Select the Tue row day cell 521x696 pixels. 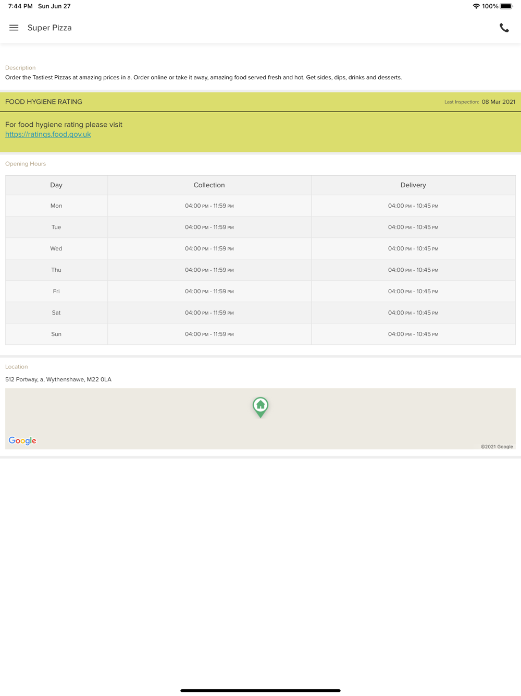[x=56, y=227]
